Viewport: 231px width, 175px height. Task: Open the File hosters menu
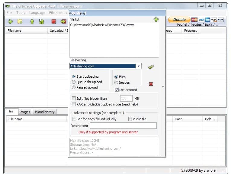coord(58,13)
